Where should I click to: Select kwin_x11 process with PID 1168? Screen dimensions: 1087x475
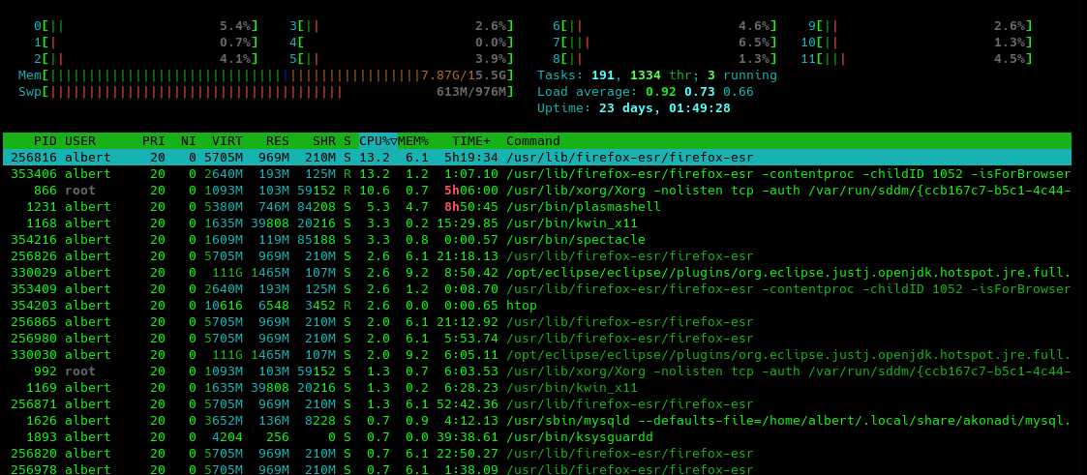571,223
